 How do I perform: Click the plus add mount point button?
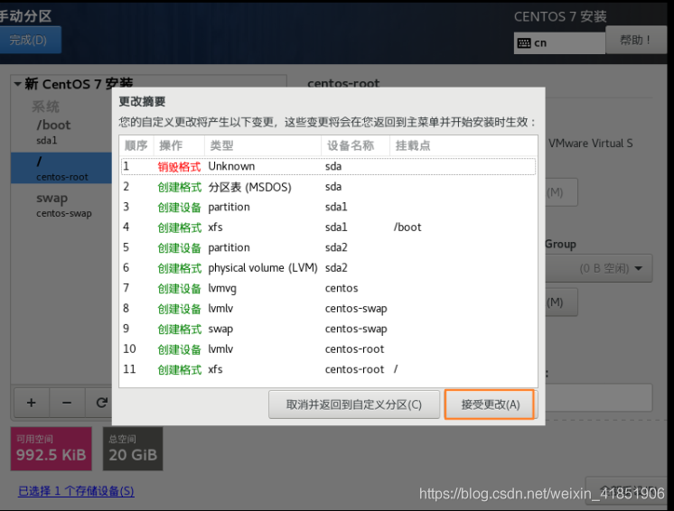[32, 403]
